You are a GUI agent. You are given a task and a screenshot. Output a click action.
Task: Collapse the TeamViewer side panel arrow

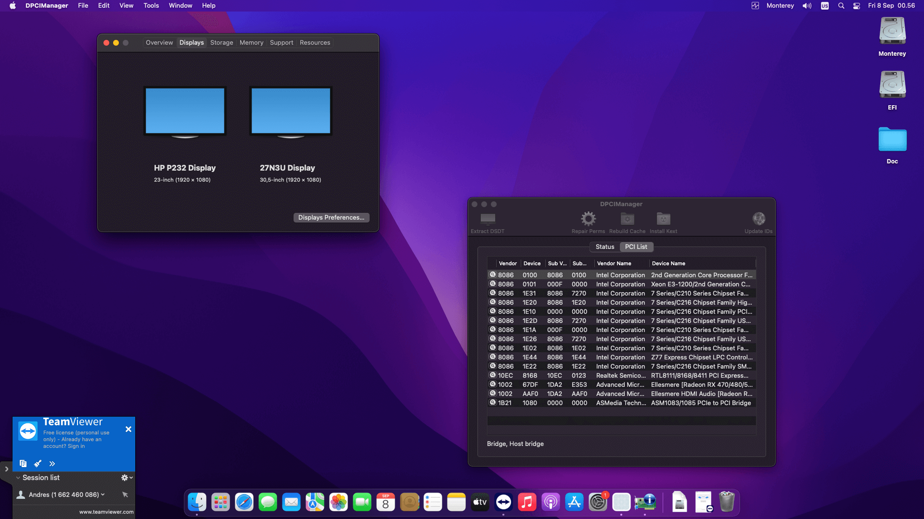[6, 469]
